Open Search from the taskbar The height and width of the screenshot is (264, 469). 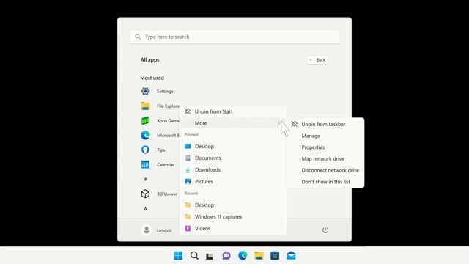[x=194, y=256]
